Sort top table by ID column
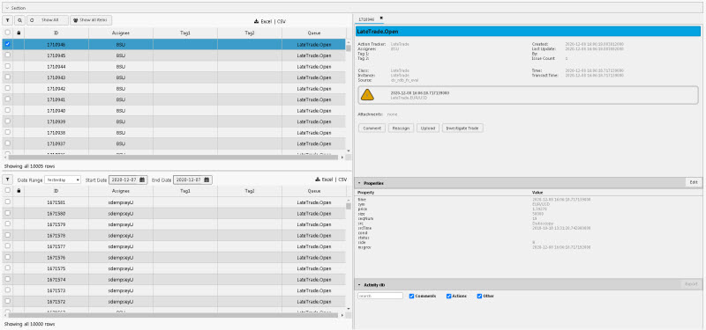706x330 pixels. 56,33
